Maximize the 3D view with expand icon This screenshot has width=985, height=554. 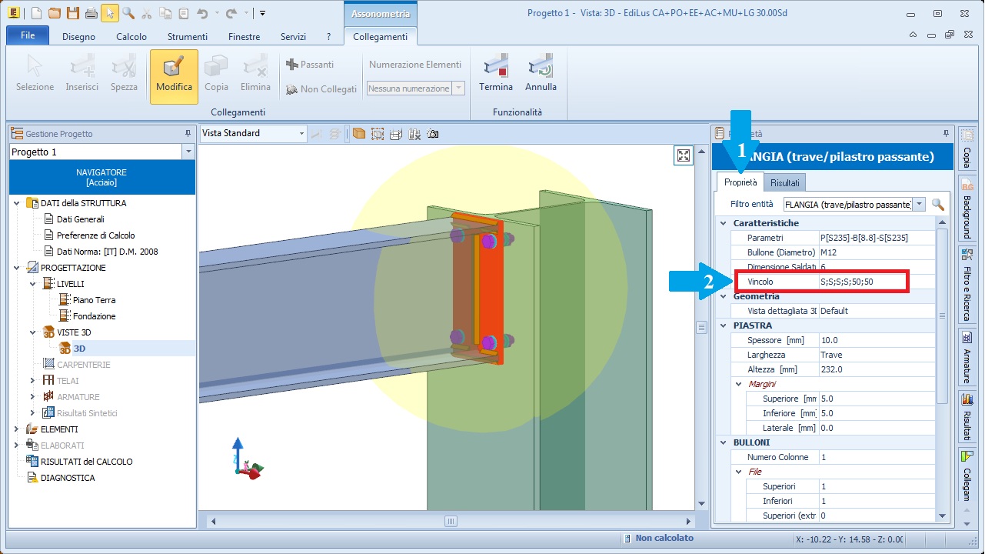pyautogui.click(x=683, y=156)
